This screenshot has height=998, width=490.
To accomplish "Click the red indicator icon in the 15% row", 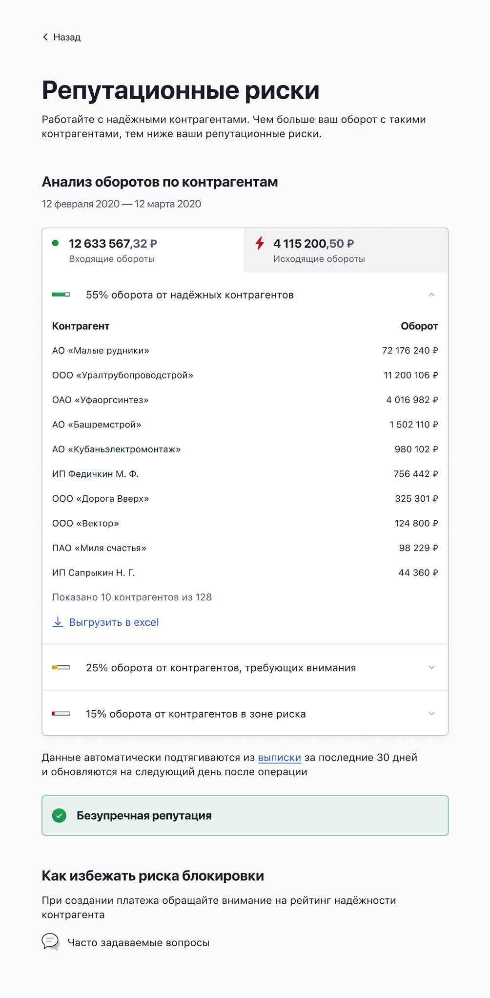I will [x=61, y=713].
